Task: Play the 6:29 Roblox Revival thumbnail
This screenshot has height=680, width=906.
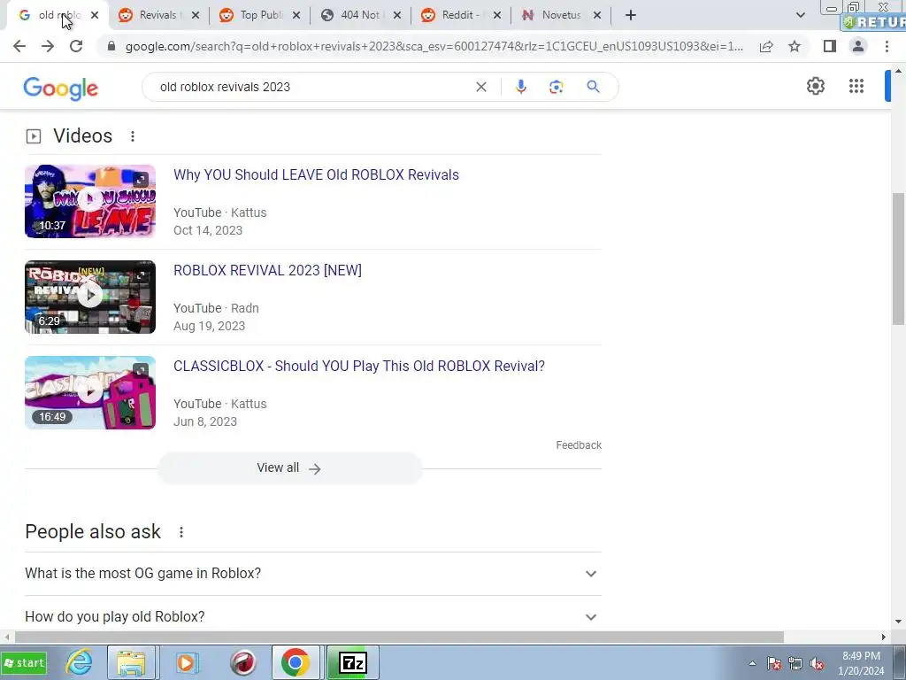Action: (90, 297)
